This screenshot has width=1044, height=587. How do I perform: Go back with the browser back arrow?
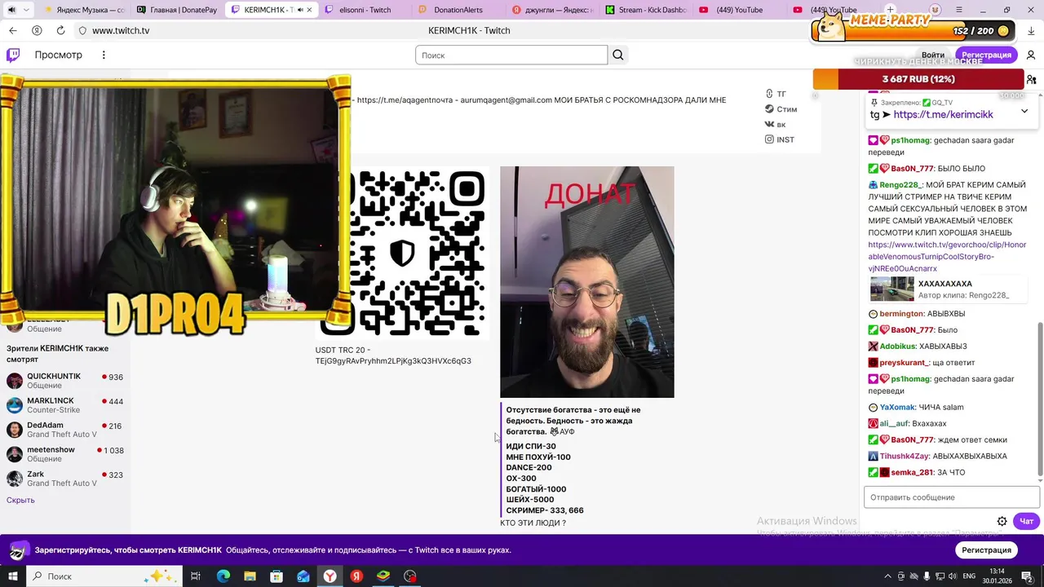[x=13, y=30]
